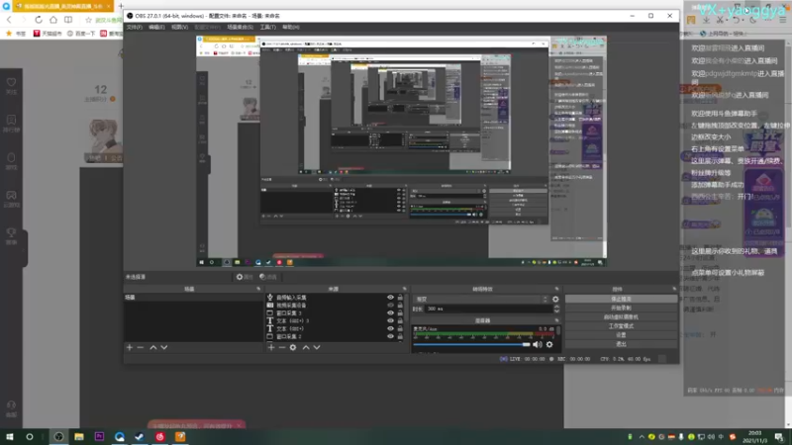Open the 场景集合(S) menu in OBS
Screen dimensions: 792x445
point(240,28)
